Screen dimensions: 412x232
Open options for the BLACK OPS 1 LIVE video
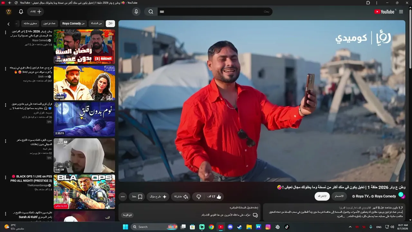(5, 177)
